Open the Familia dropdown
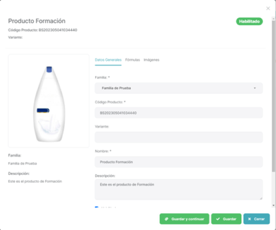The image size is (276, 230). (x=178, y=88)
